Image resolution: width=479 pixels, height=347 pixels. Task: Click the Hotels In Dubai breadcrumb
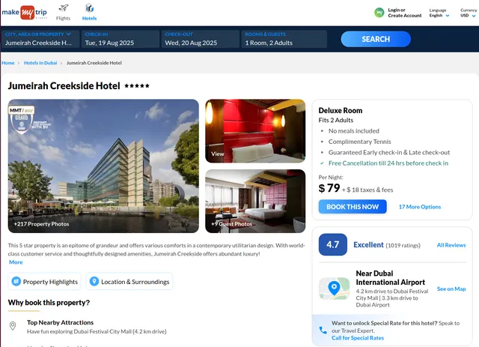coord(40,63)
